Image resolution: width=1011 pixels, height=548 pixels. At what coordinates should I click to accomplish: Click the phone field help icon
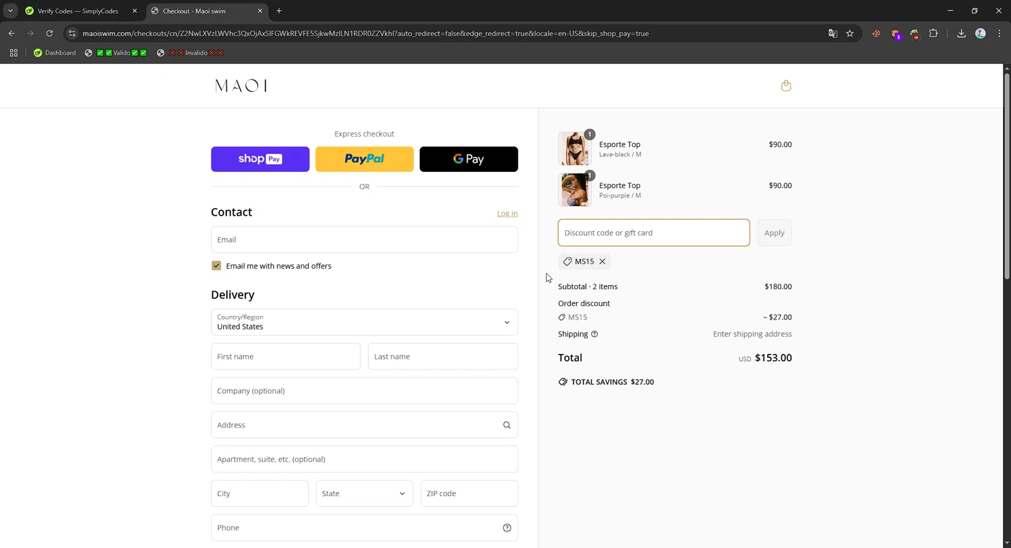coord(507,528)
